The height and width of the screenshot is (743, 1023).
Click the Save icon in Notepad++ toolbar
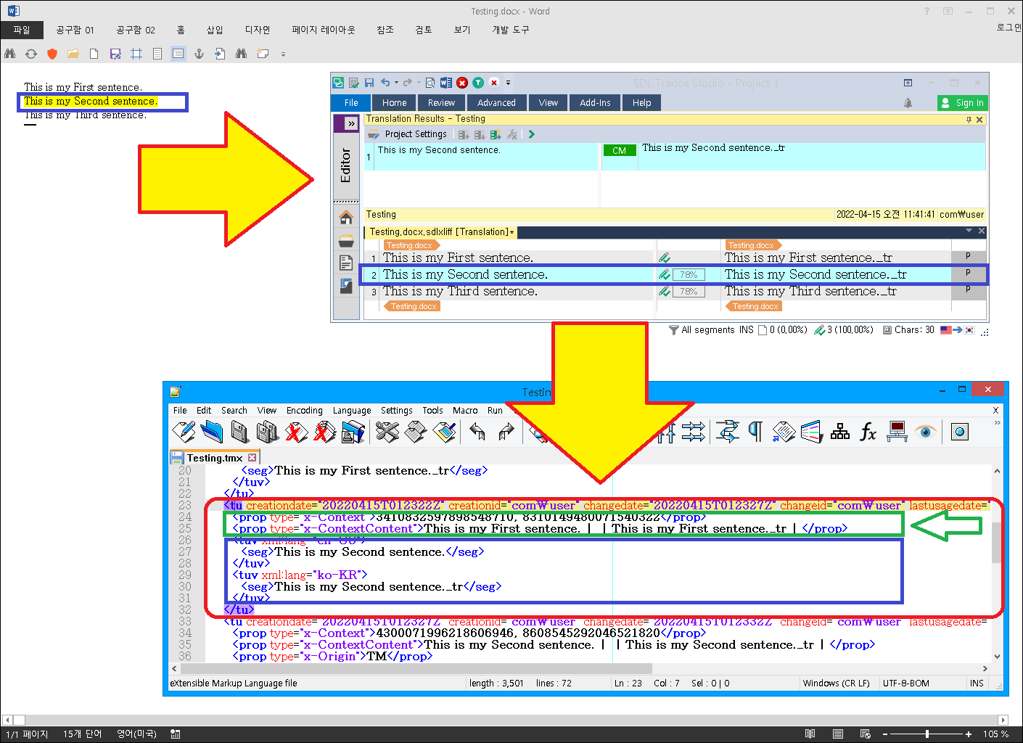point(240,432)
